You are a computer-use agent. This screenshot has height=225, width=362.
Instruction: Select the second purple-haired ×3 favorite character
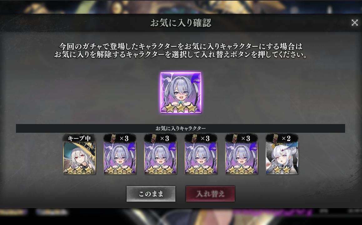tap(160, 158)
